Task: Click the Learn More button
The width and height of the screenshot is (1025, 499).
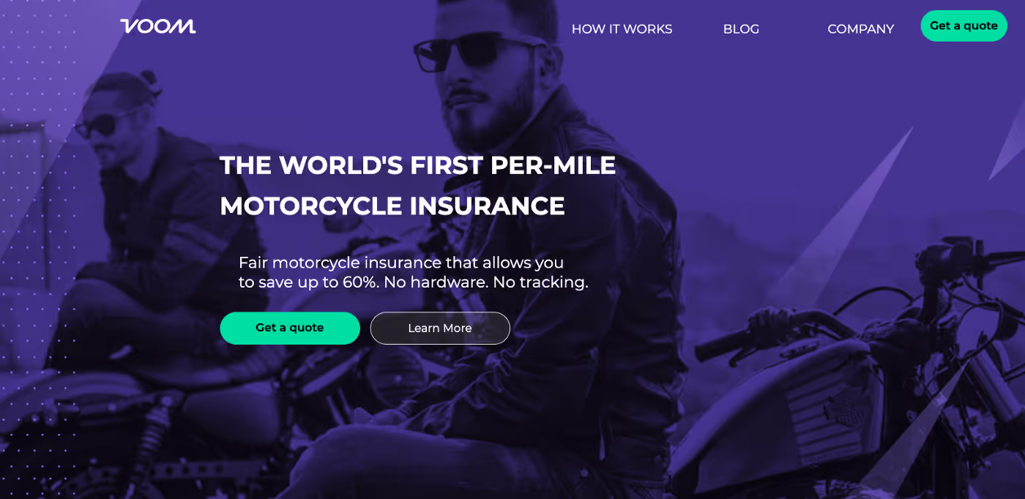Action: pyautogui.click(x=440, y=328)
